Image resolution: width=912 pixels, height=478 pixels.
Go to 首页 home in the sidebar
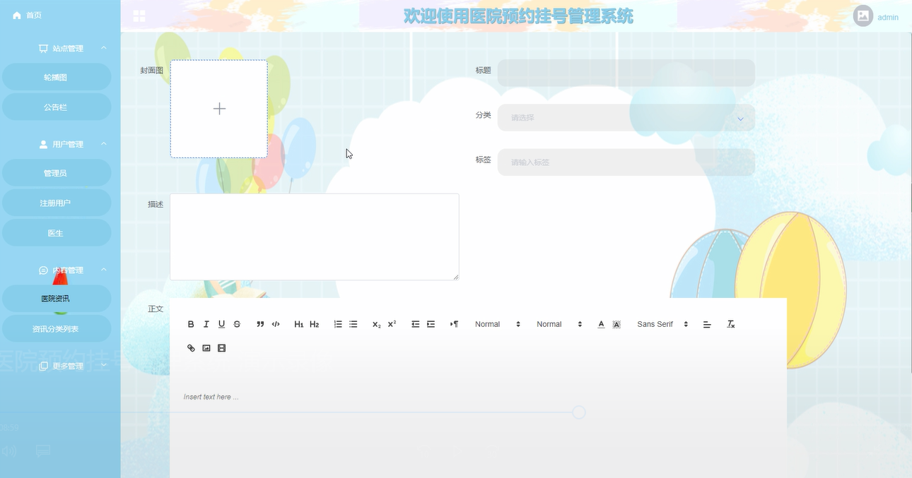(28, 15)
